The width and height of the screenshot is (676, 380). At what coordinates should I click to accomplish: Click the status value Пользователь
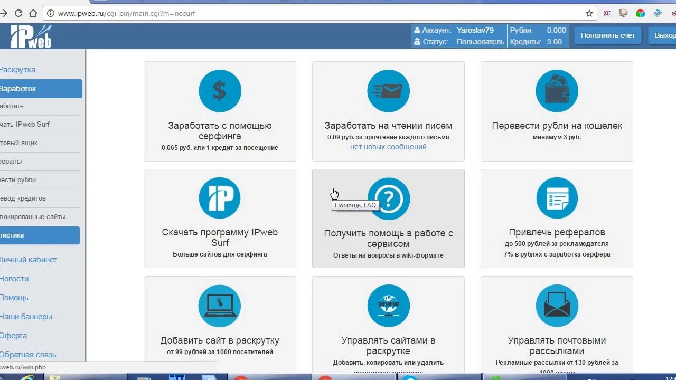[480, 42]
